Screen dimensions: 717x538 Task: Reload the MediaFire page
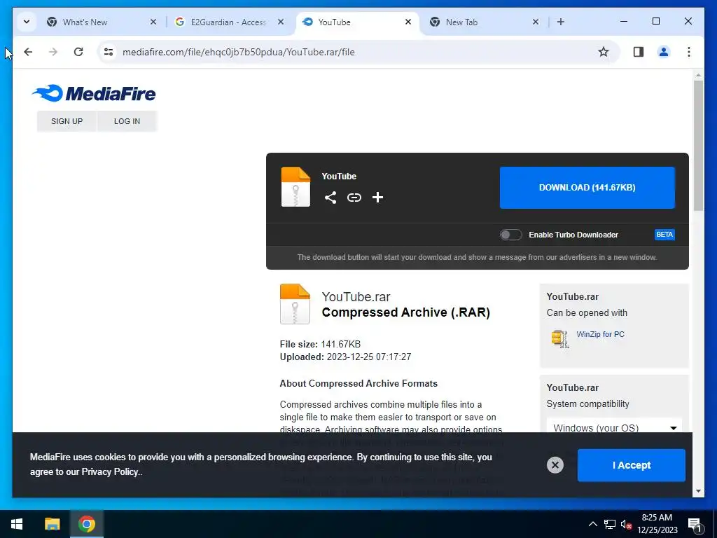coord(78,52)
